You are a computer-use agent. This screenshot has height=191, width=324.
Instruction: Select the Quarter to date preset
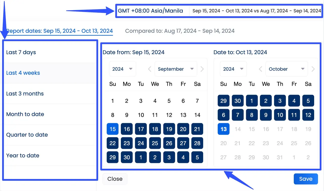27,135
